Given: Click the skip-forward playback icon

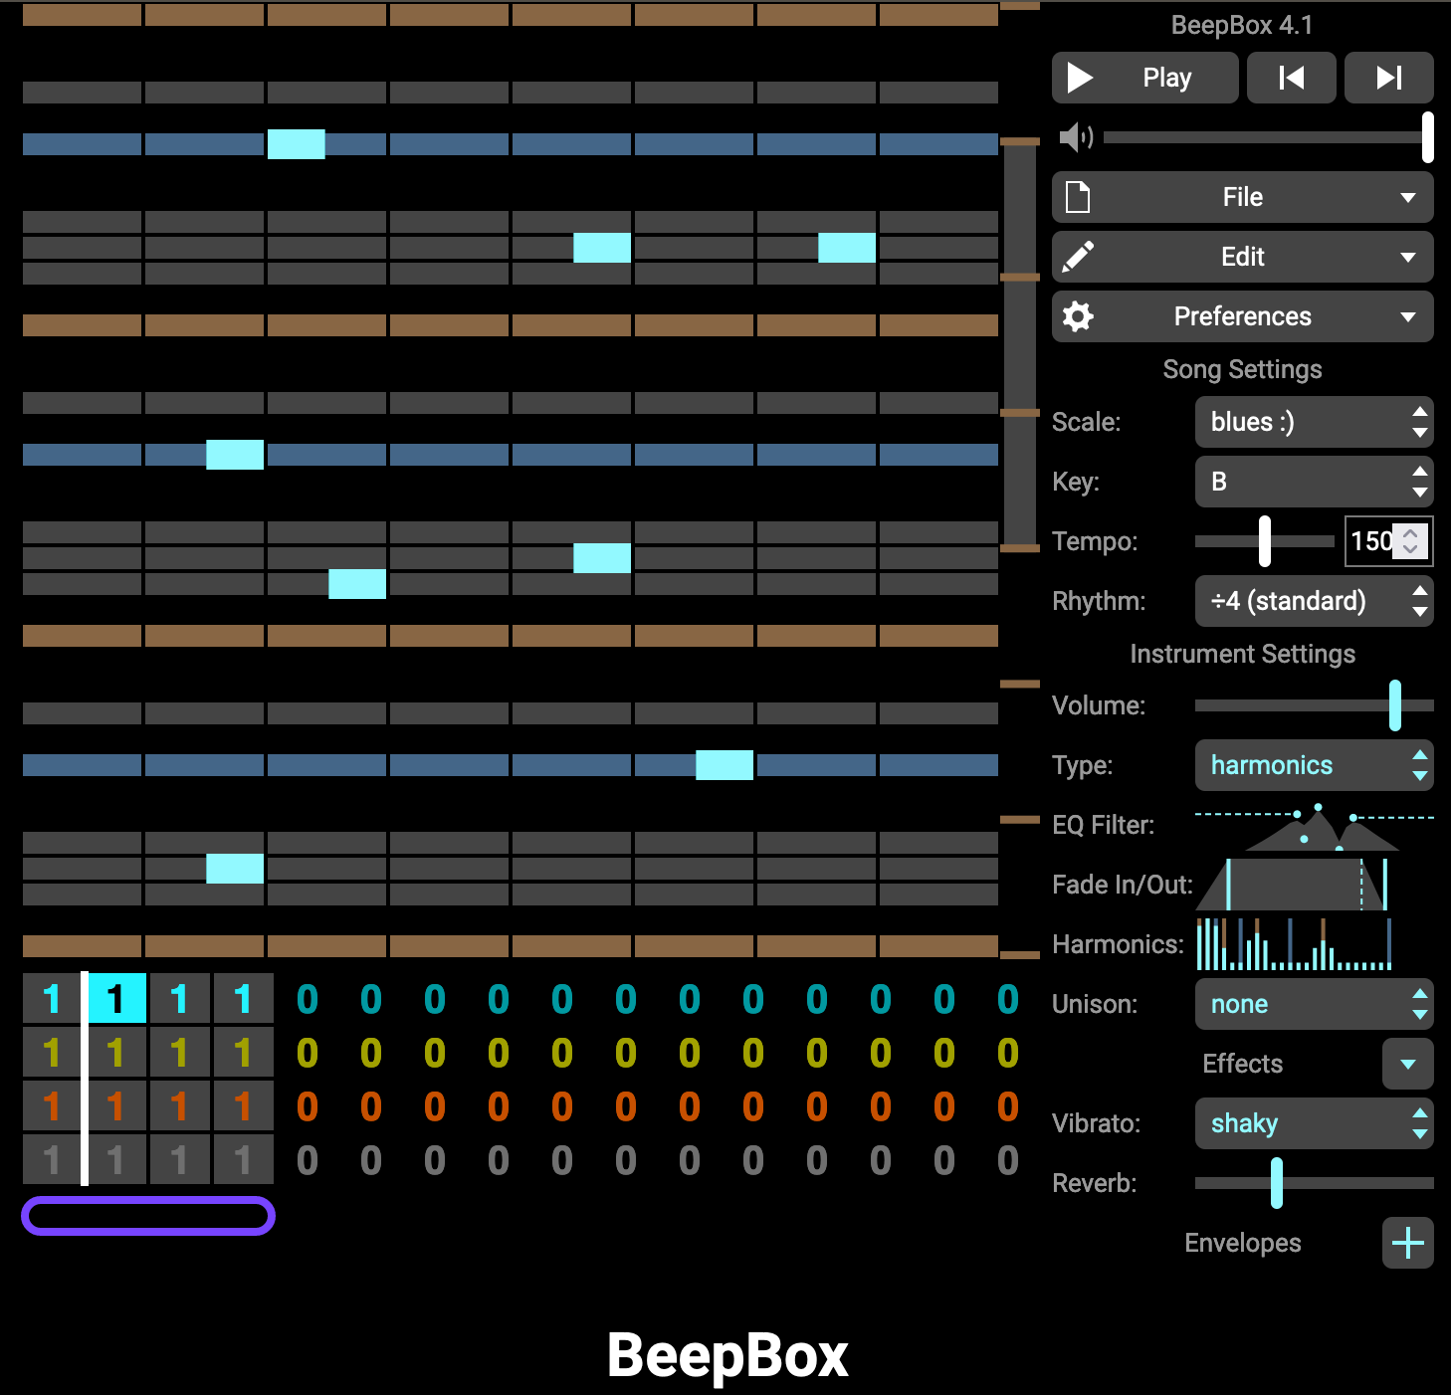Looking at the screenshot, I should pos(1388,78).
